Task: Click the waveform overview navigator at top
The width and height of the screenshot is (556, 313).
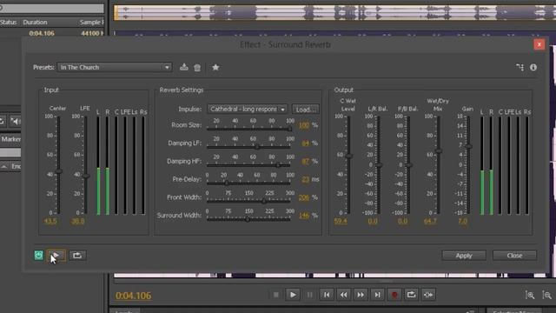Action: [334, 12]
